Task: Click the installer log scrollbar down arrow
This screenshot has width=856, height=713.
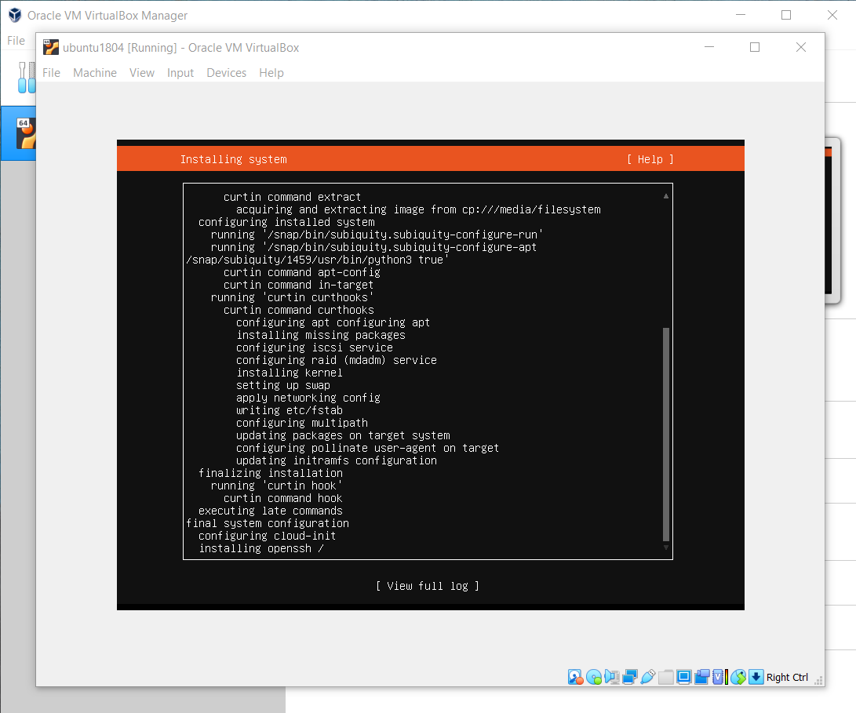Action: [x=666, y=547]
